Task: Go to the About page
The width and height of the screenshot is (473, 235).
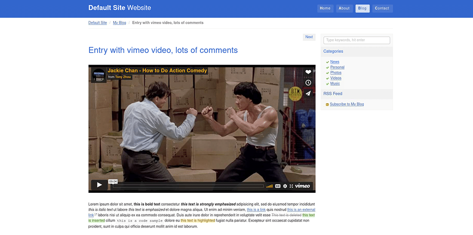Action: click(x=344, y=9)
